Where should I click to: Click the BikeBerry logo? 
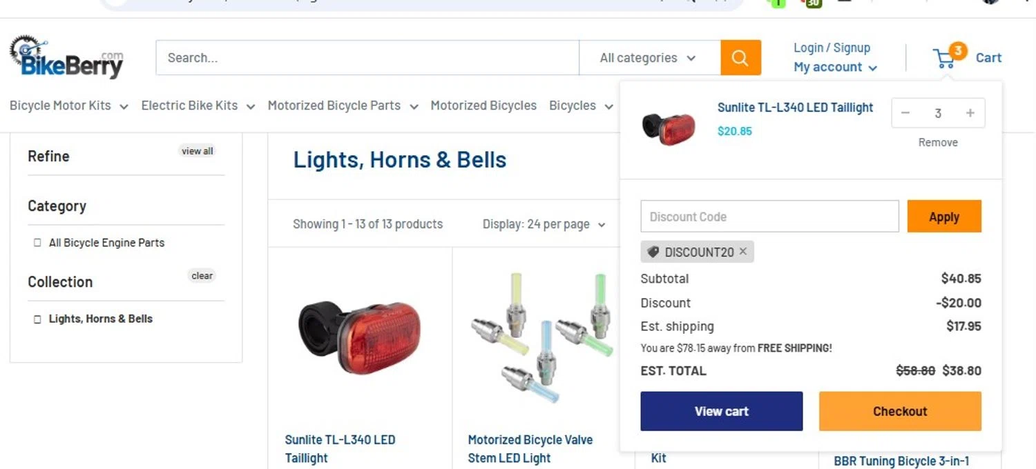pyautogui.click(x=66, y=57)
